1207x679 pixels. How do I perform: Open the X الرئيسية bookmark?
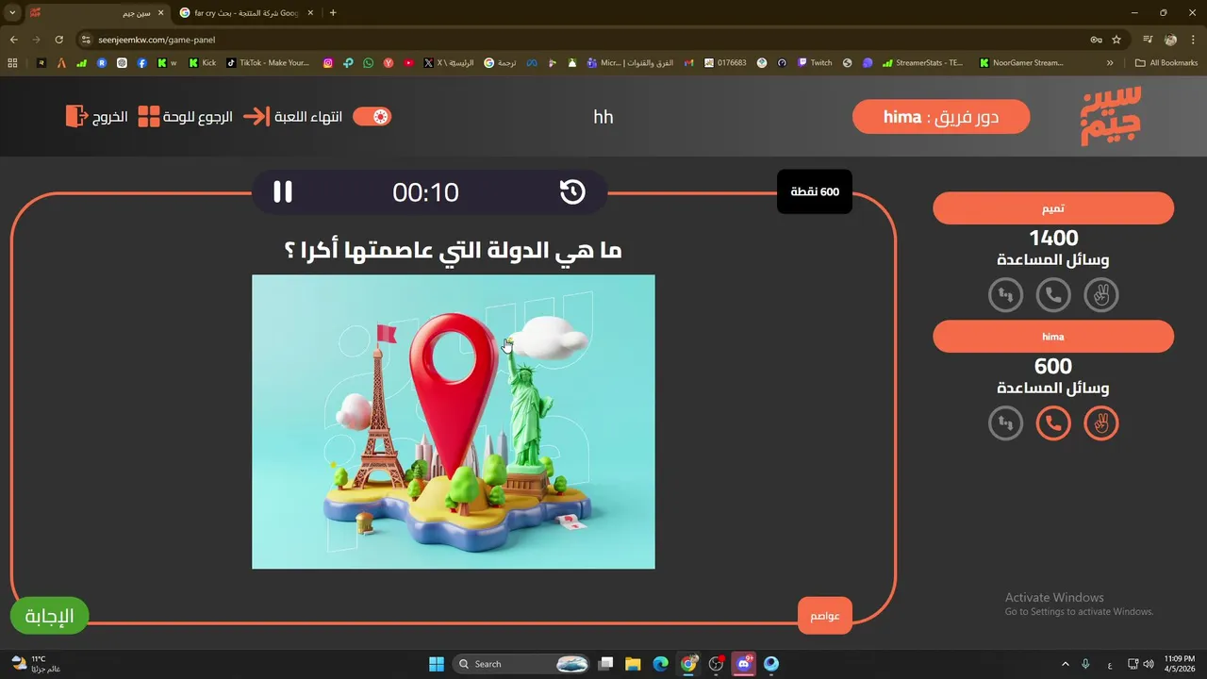tap(450, 63)
